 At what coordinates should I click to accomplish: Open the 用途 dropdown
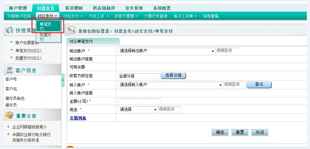coord(138,110)
